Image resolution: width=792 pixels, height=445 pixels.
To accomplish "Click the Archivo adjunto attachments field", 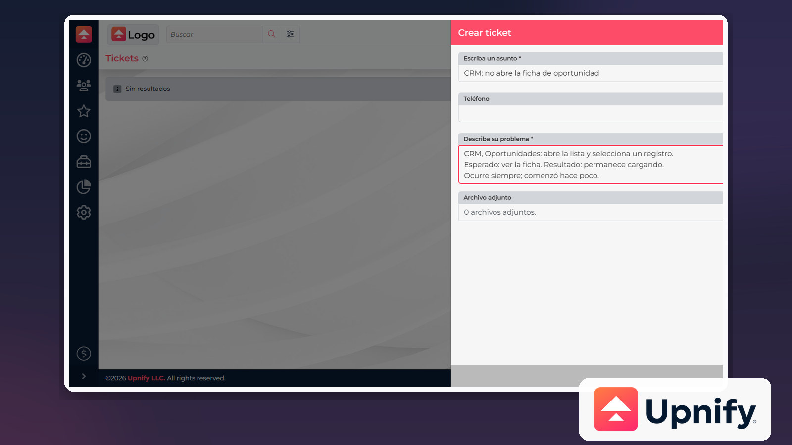I will (590, 212).
